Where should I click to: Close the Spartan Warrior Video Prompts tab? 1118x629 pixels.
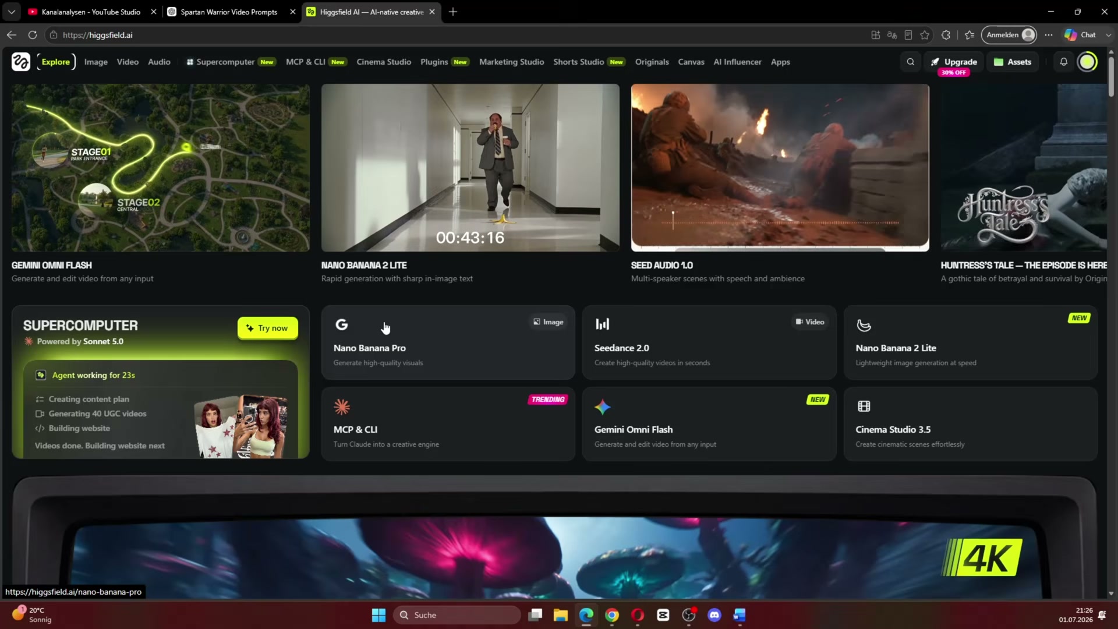(293, 12)
